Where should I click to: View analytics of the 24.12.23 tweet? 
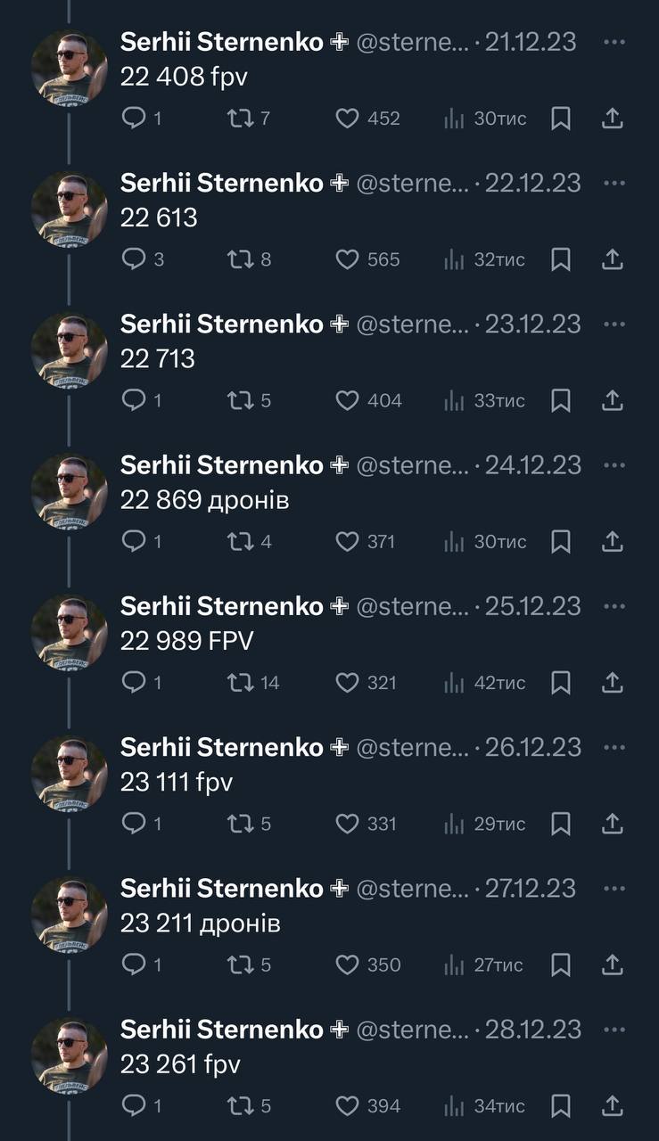click(455, 542)
